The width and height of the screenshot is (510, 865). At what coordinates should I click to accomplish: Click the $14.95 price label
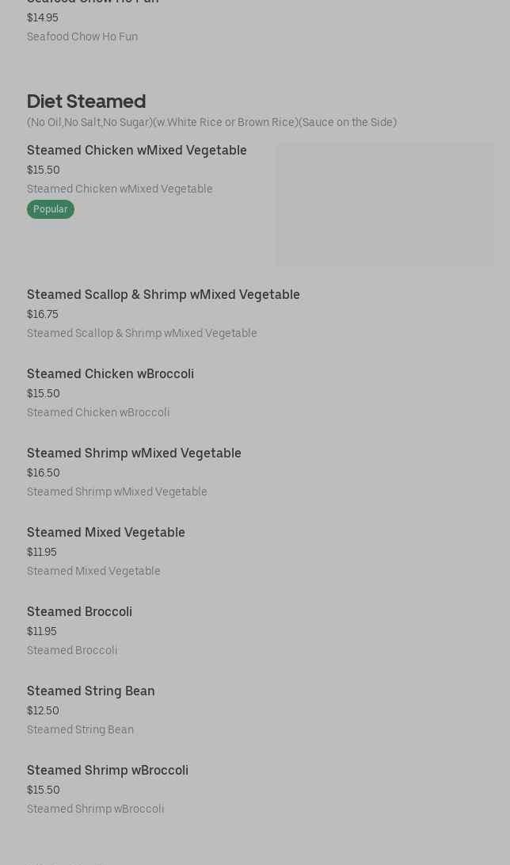[43, 18]
